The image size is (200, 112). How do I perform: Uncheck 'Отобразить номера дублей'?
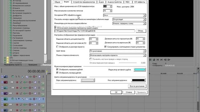tap(57, 73)
